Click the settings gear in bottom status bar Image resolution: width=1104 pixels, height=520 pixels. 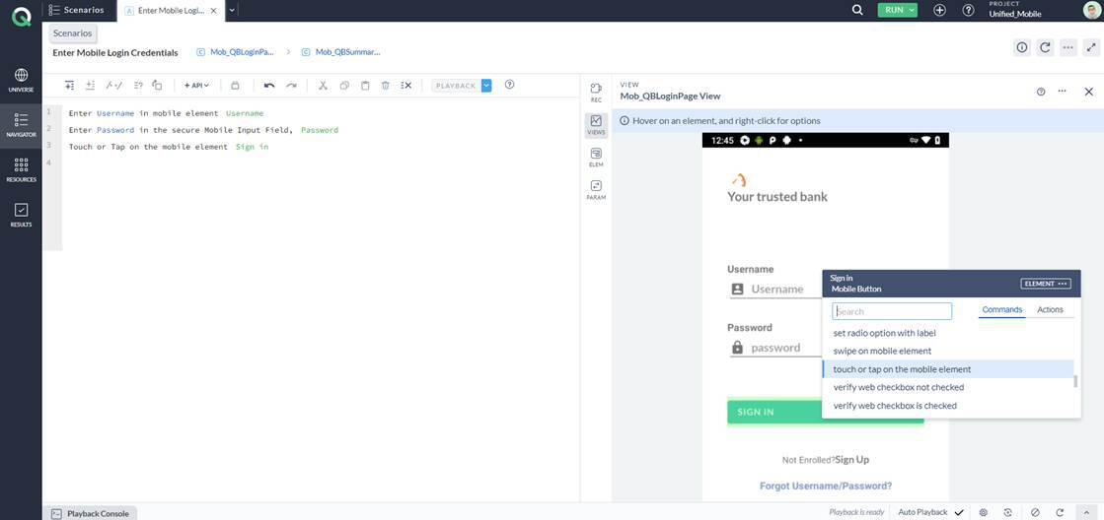pyautogui.click(x=984, y=512)
